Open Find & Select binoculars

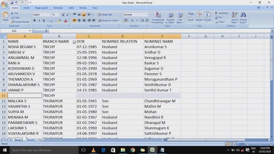pos(243,18)
